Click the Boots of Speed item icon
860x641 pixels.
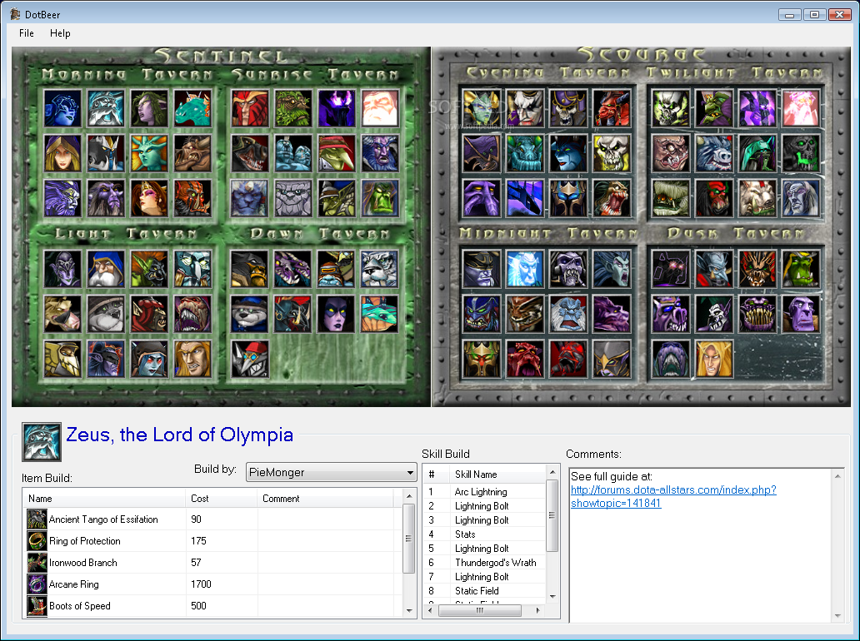(37, 606)
